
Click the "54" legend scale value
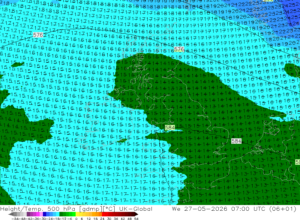click(x=136, y=219)
